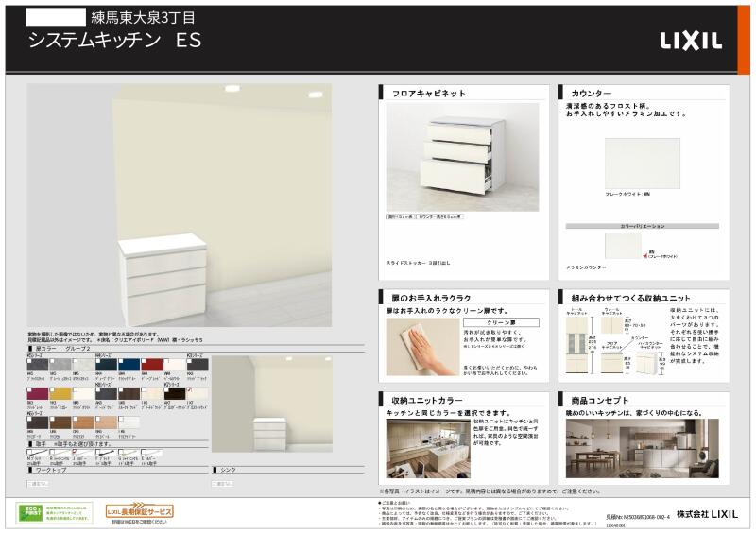Toggle the checked cream door color checkbox
756x534 pixels.
[190, 389]
